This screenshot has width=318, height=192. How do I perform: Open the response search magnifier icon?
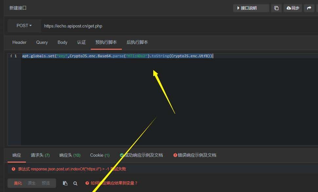point(75,183)
